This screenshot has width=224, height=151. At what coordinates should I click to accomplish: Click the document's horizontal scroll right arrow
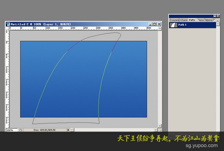[x=156, y=130]
